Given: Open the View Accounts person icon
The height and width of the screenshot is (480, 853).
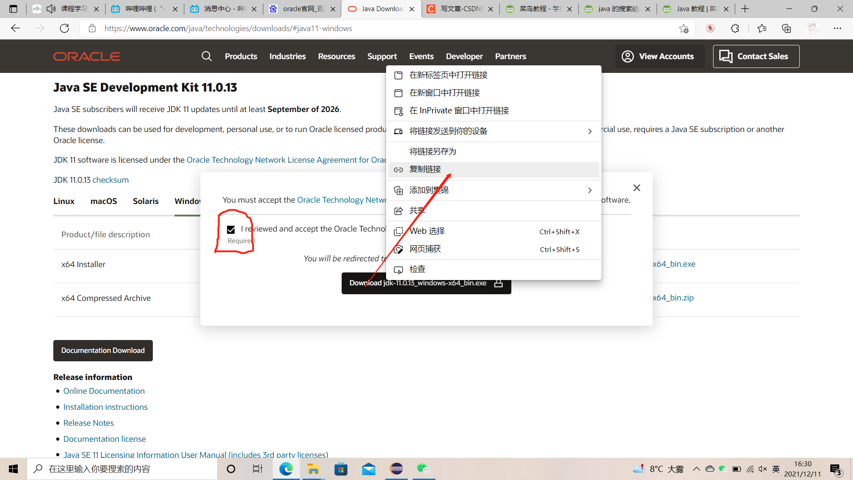Looking at the screenshot, I should point(628,56).
